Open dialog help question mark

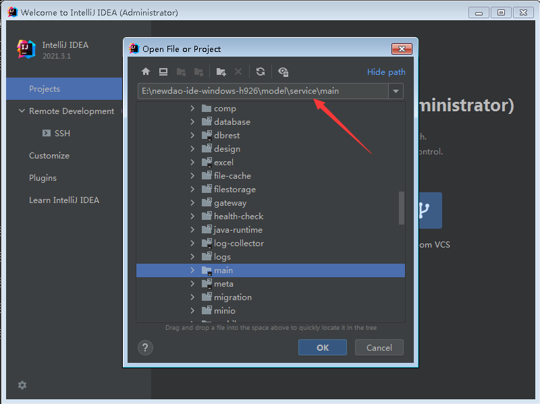(x=145, y=347)
